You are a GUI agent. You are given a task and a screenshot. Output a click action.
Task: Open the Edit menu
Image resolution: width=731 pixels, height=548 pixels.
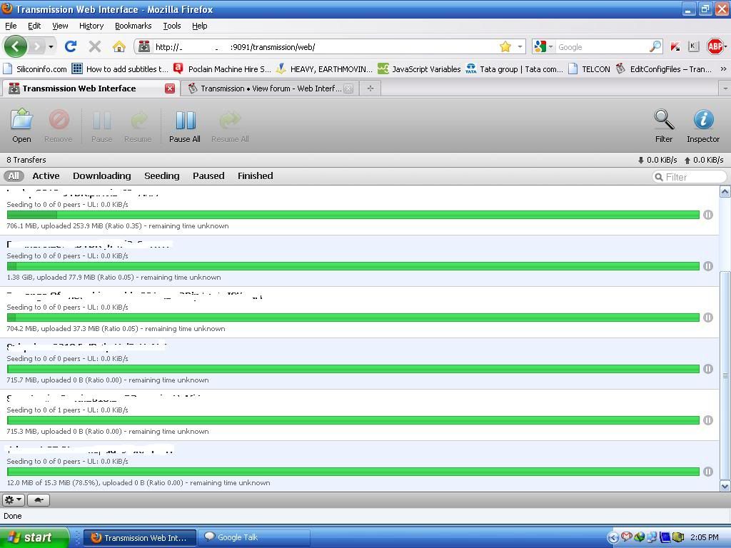coord(34,26)
